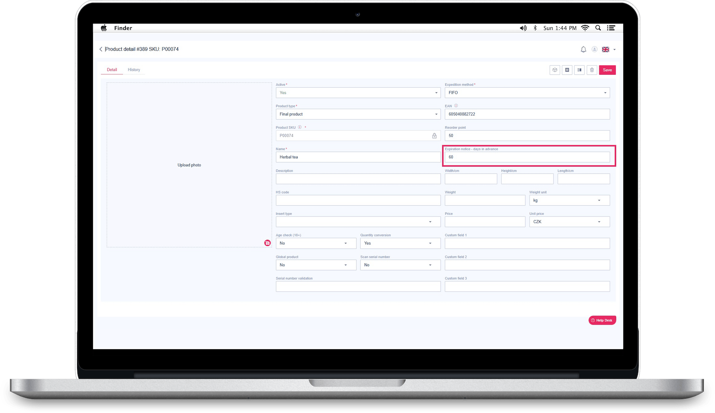Open the Weight unit dropdown
Image resolution: width=715 pixels, height=413 pixels.
[x=569, y=201]
